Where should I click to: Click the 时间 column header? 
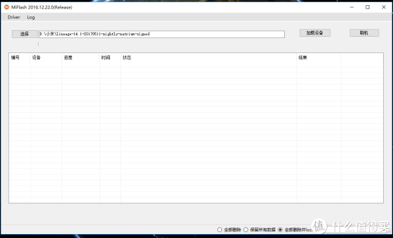click(110, 58)
